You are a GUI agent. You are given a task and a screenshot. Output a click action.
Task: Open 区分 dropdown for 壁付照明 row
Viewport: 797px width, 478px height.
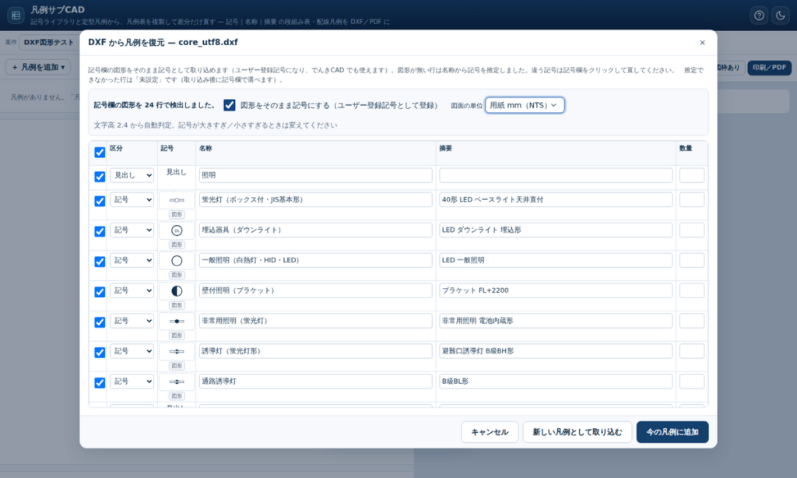coord(132,290)
